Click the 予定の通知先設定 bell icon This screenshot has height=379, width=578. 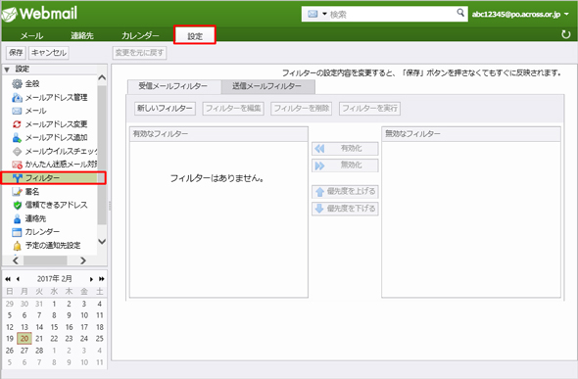click(17, 246)
